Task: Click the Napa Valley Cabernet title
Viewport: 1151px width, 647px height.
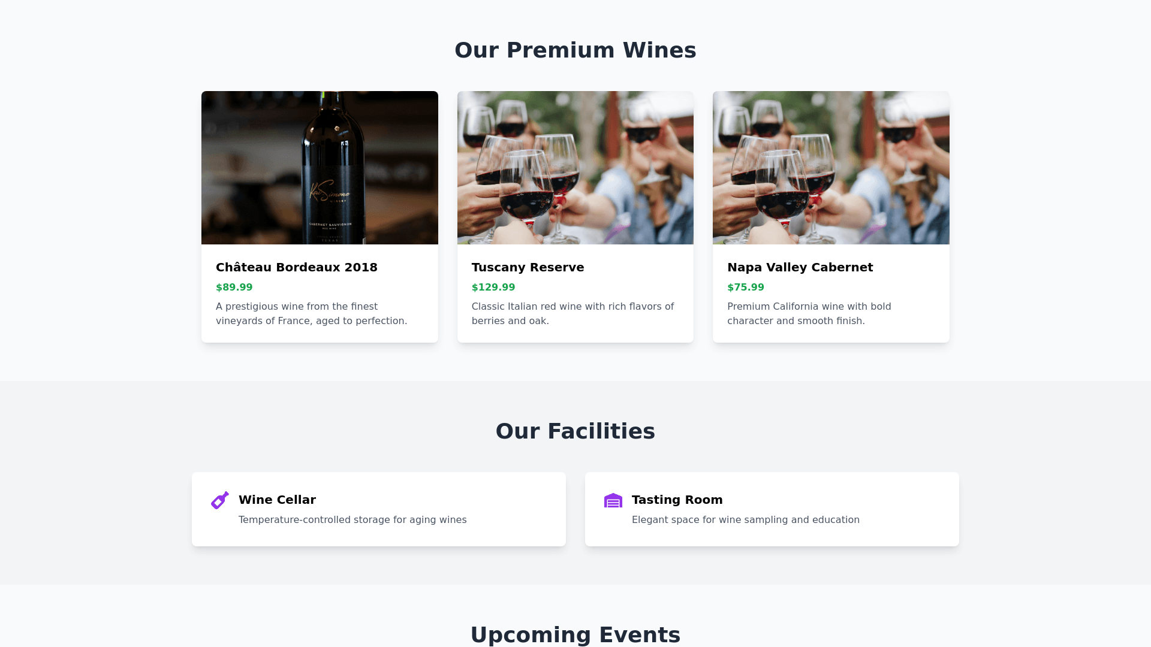Action: click(800, 267)
